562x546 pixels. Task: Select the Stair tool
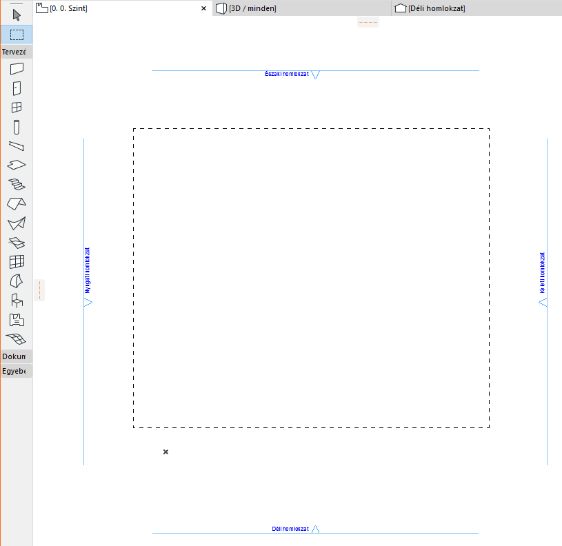coord(17,185)
